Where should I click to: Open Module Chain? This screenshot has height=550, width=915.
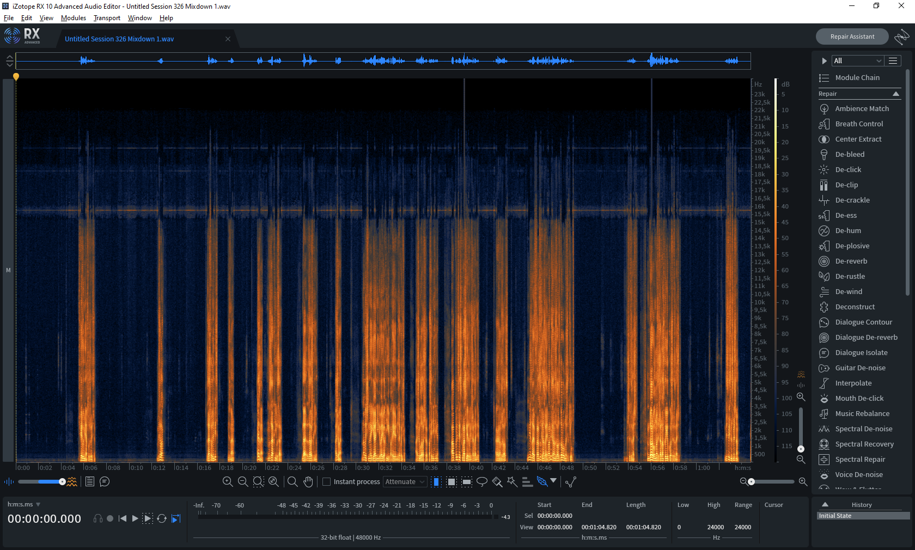857,78
